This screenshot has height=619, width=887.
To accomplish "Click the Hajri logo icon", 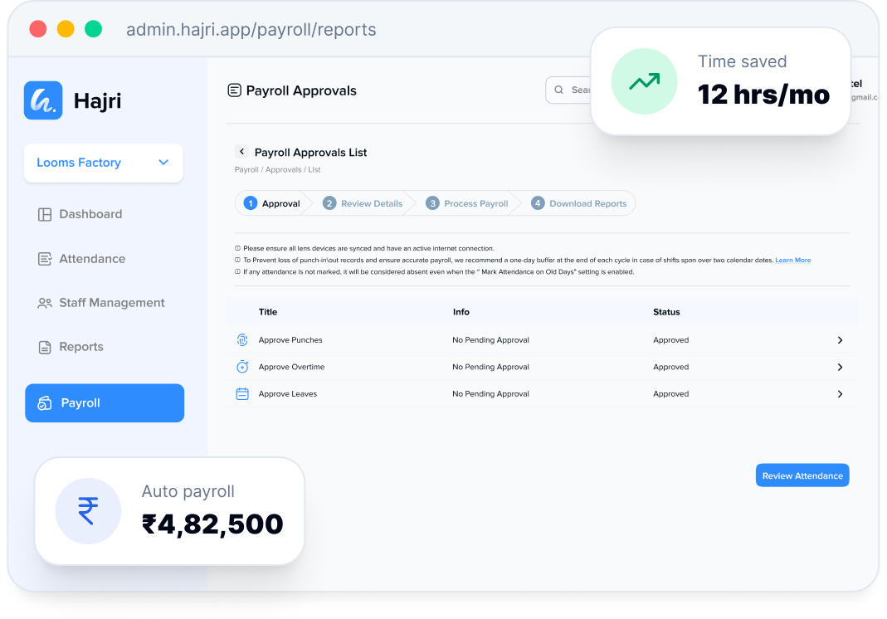I will tap(43, 100).
